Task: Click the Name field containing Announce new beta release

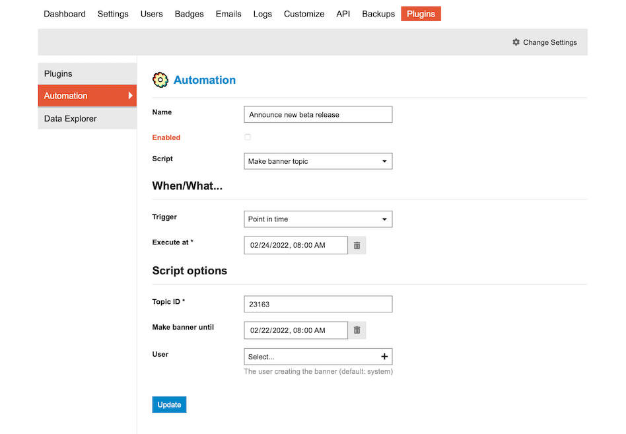Action: pyautogui.click(x=318, y=114)
